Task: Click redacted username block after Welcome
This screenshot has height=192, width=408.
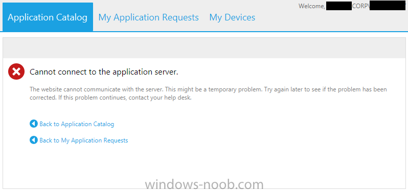Action: click(338, 6)
